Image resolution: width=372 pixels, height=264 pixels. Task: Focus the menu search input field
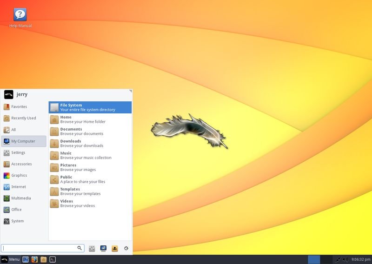[x=40, y=249]
